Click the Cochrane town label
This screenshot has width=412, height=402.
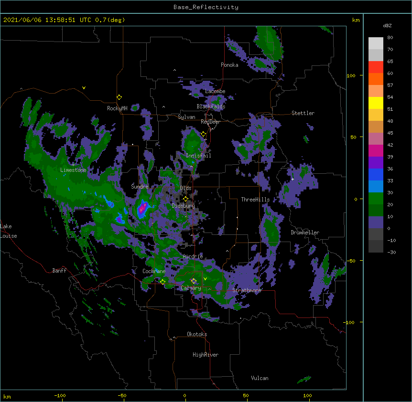coord(154,271)
